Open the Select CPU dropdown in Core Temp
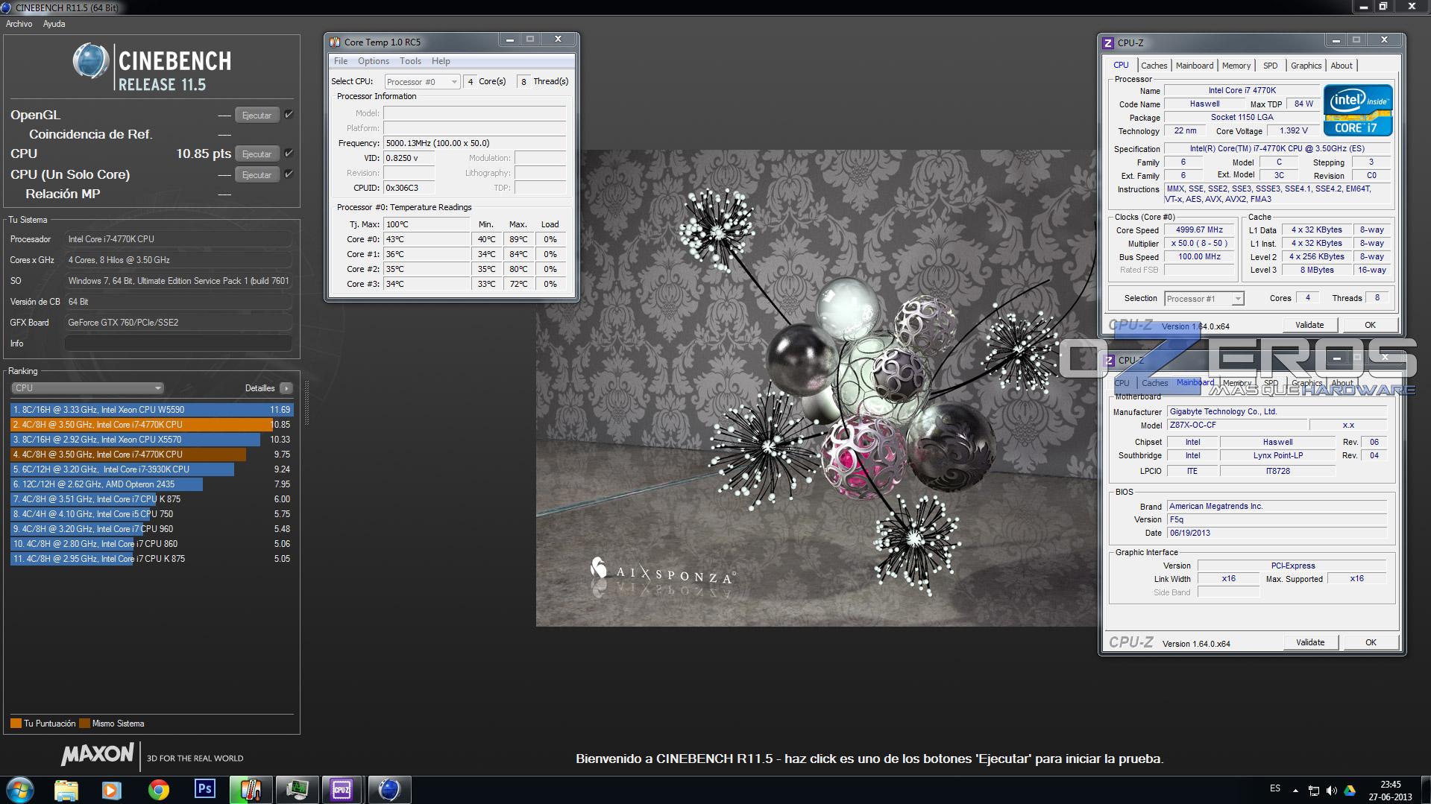The image size is (1431, 804). pos(422,82)
